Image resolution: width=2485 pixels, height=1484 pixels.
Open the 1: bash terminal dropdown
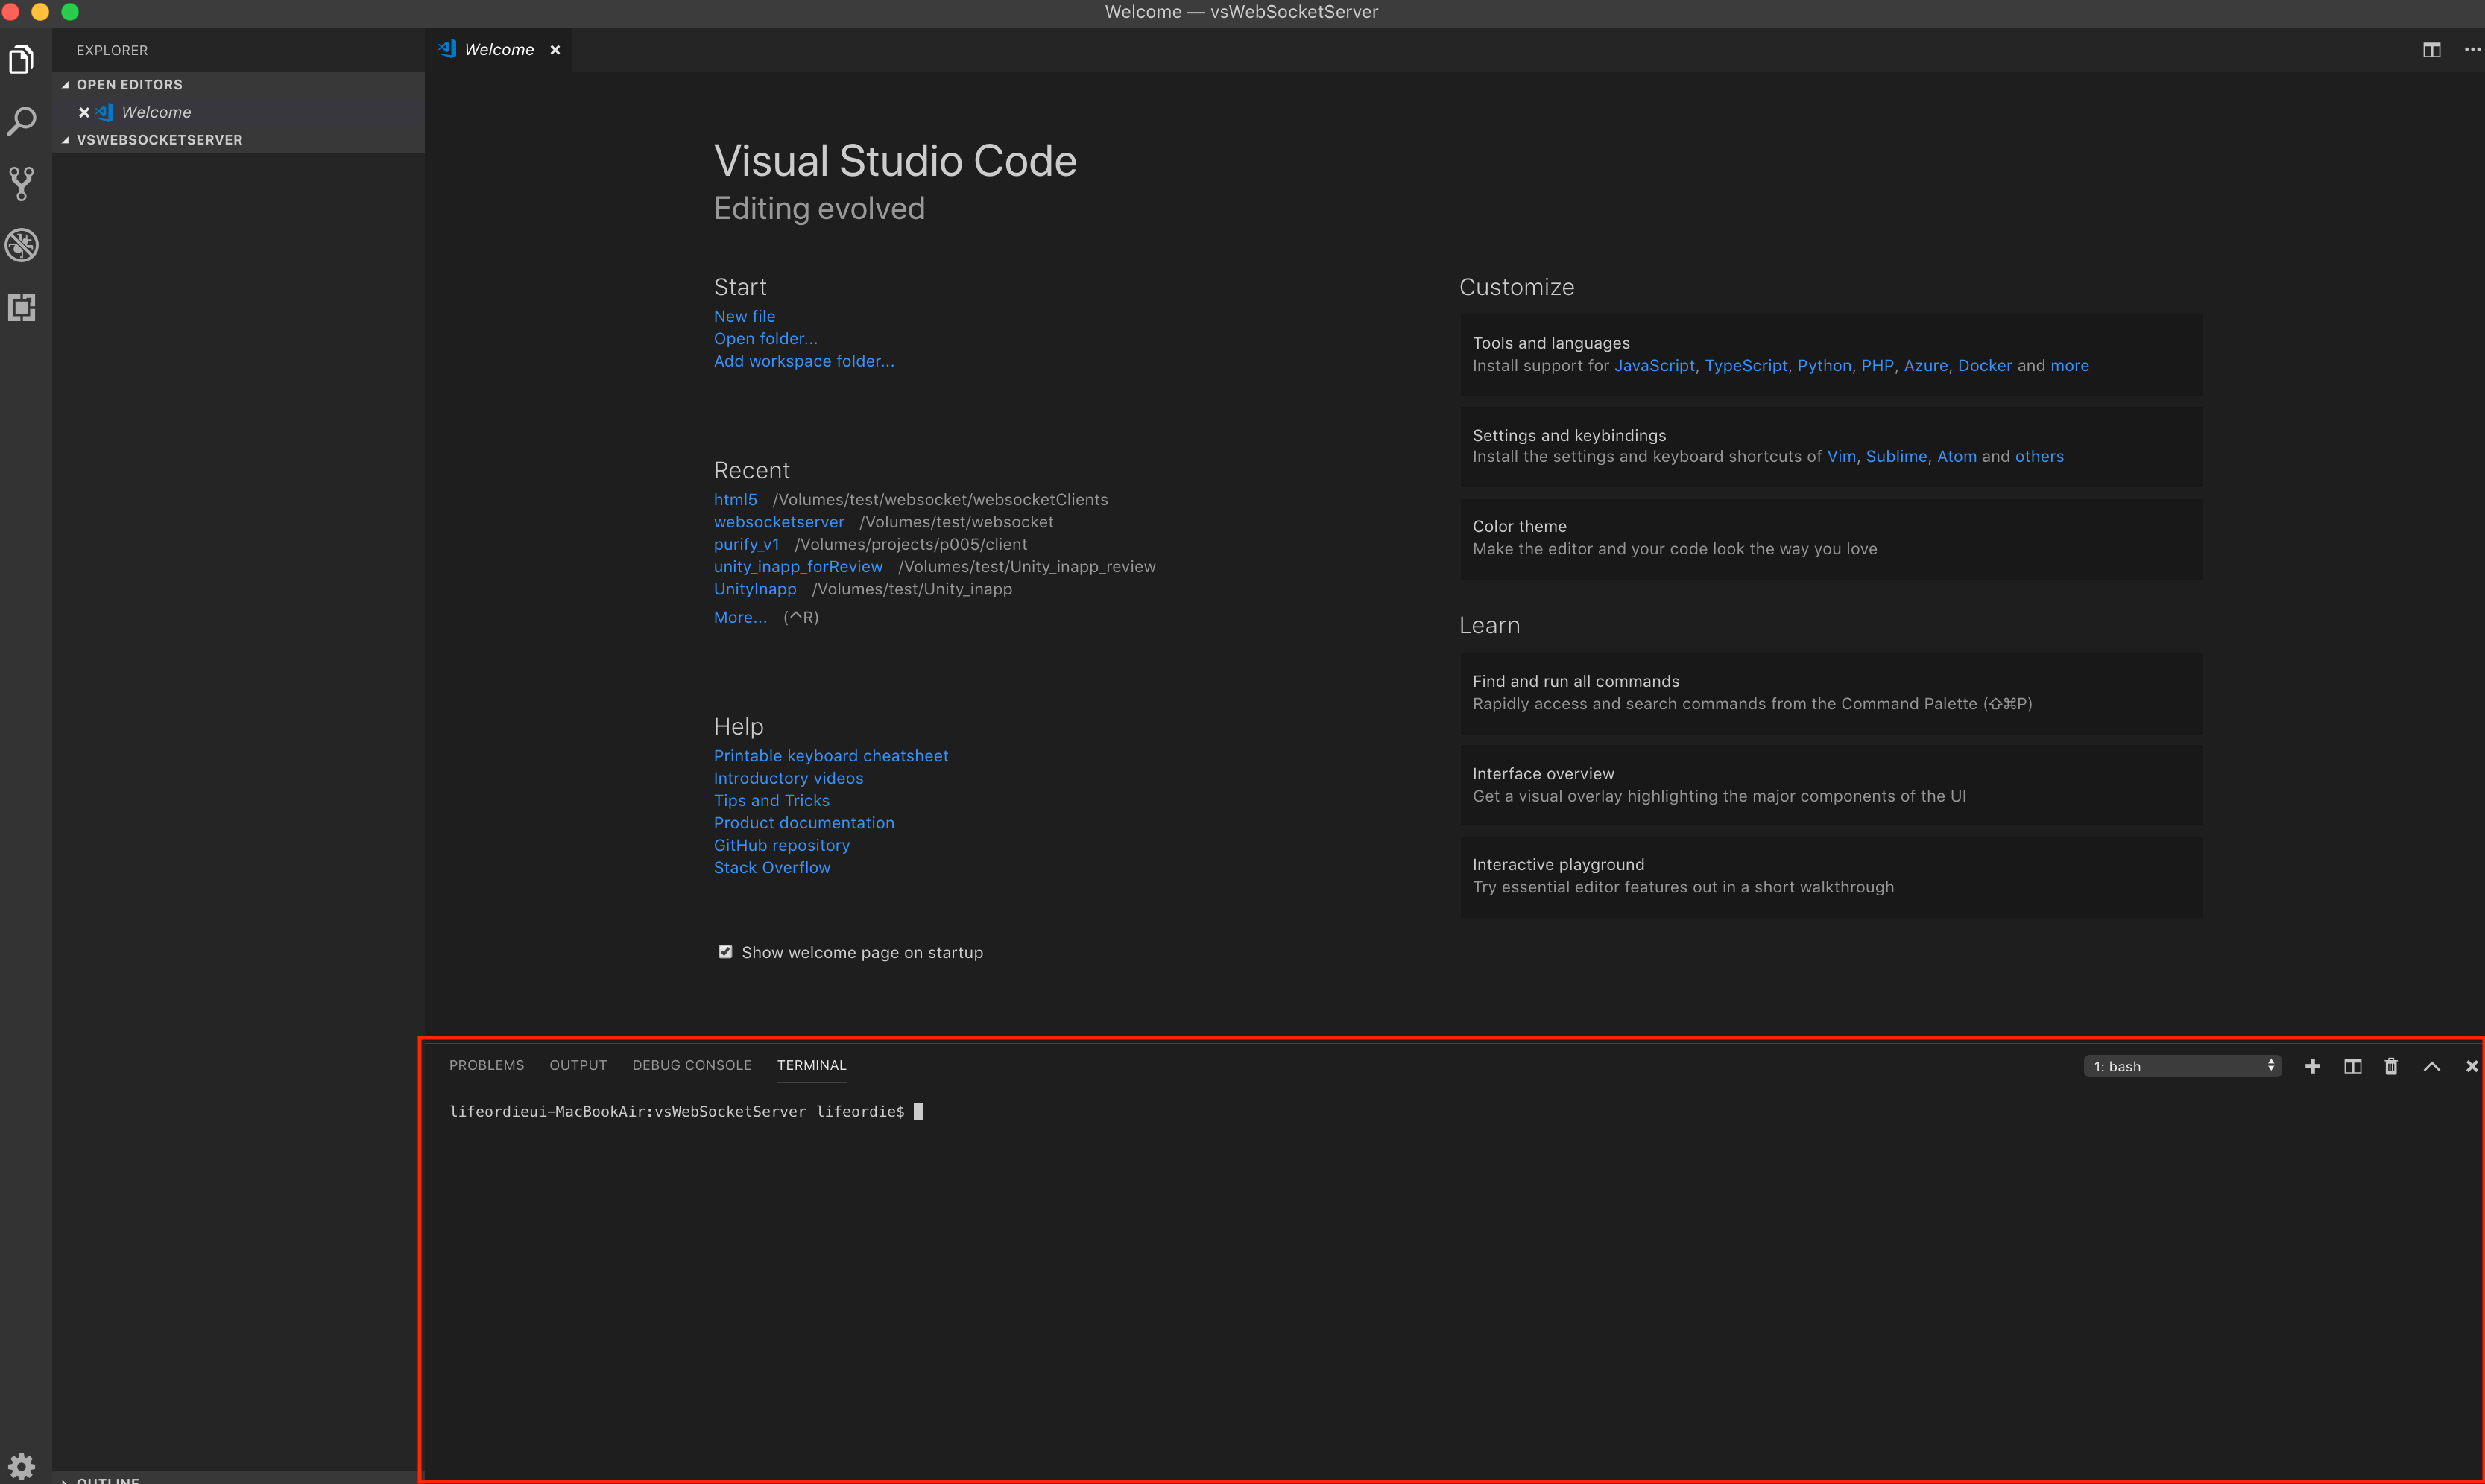(2182, 1066)
